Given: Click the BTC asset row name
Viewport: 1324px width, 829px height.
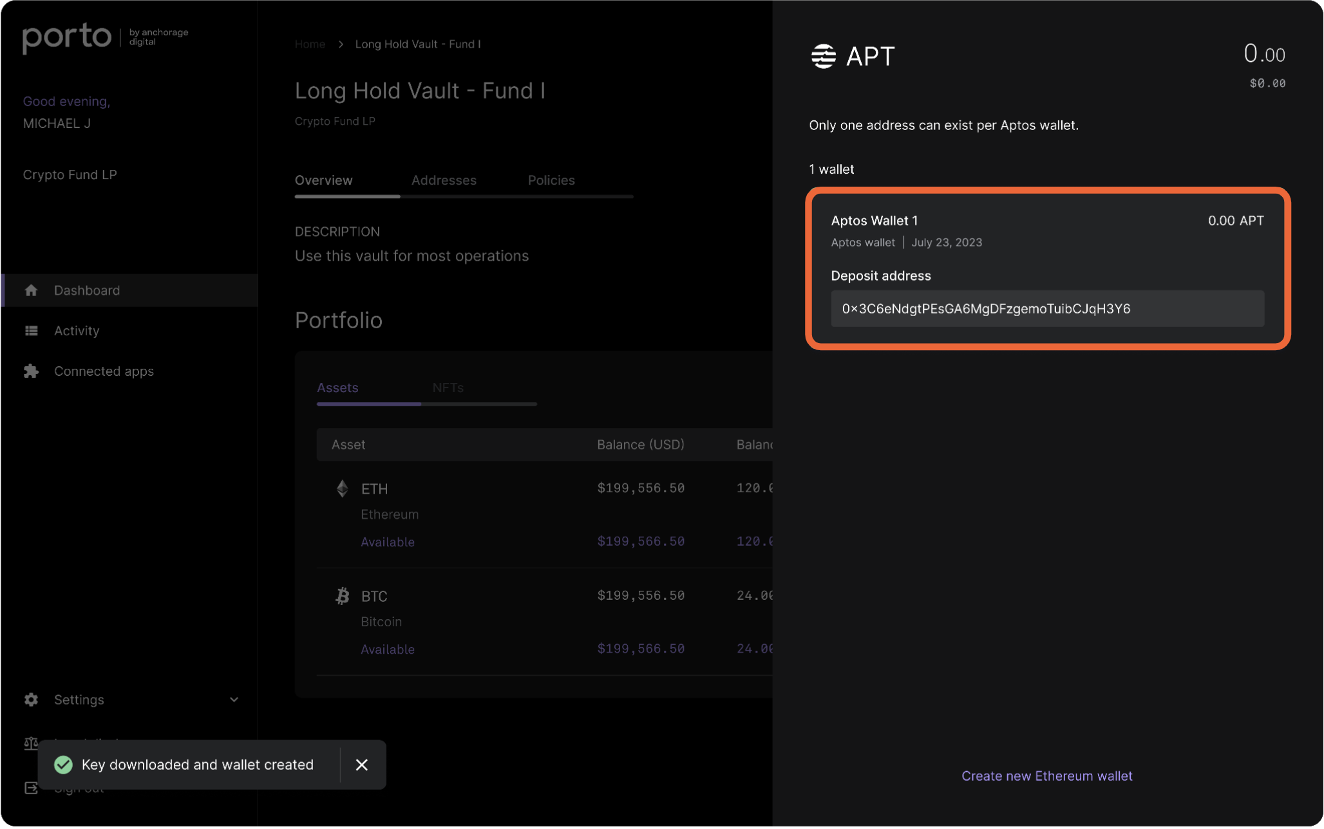Looking at the screenshot, I should coord(375,597).
